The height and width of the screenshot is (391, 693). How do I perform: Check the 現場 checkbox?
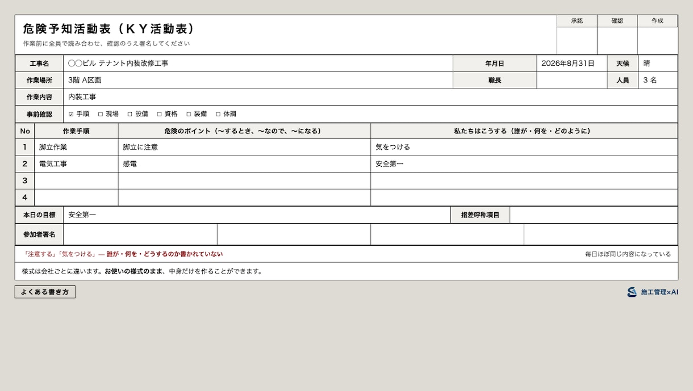pos(101,114)
